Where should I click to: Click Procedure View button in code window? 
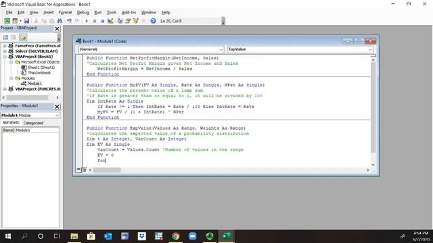click(78, 169)
